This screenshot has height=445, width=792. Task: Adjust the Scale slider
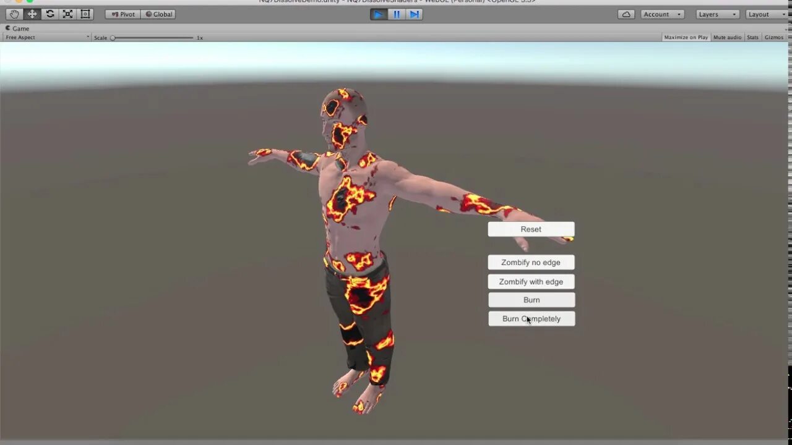coord(152,38)
